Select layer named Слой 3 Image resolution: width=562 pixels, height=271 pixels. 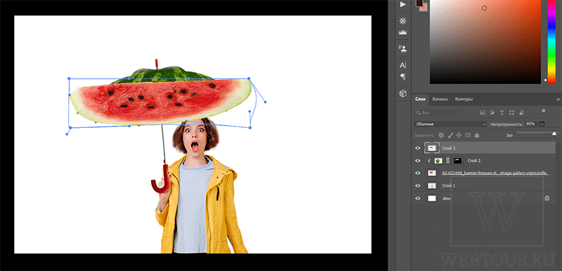click(x=449, y=148)
